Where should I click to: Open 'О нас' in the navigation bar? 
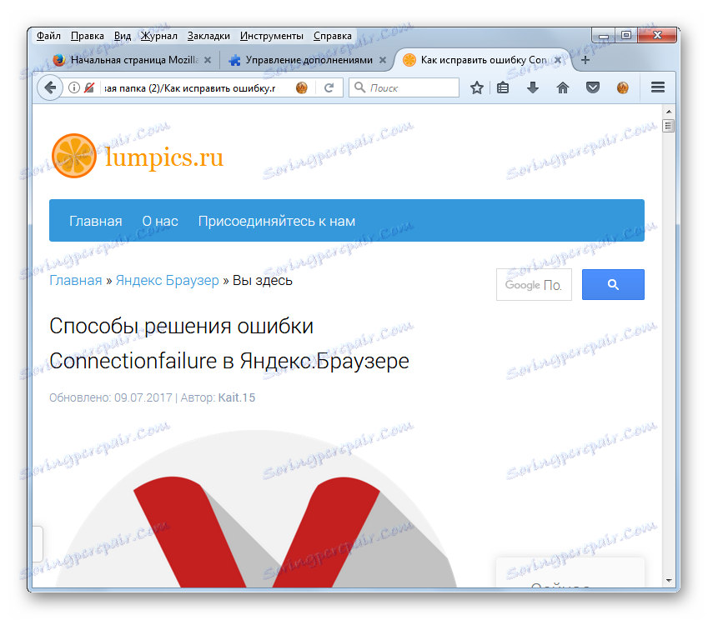pyautogui.click(x=160, y=221)
